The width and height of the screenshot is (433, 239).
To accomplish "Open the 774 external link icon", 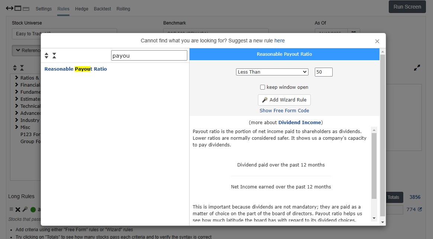I will click(x=420, y=209).
